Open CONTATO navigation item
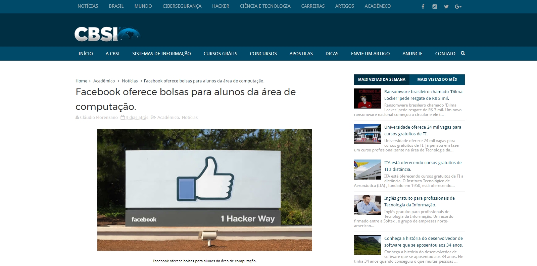This screenshot has height=266, width=537. tap(445, 54)
